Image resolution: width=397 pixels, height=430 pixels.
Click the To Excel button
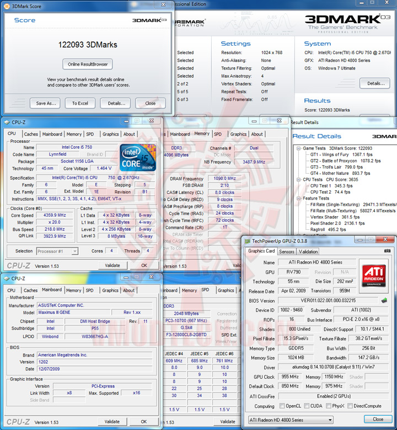tap(80, 104)
